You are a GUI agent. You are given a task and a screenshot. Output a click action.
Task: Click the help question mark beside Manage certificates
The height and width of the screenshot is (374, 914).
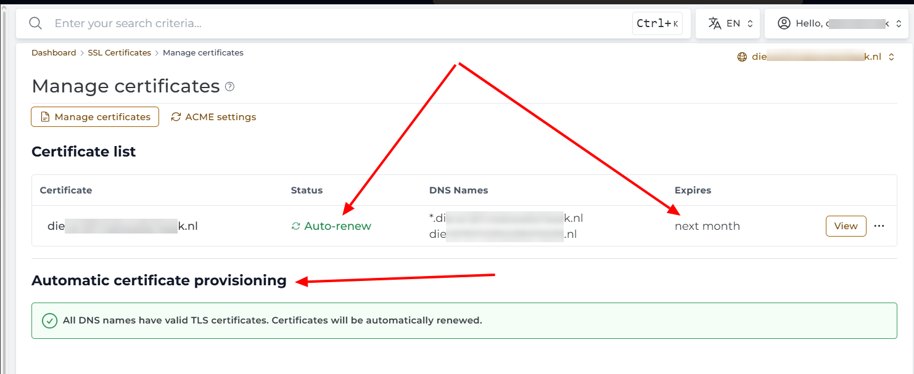point(229,87)
